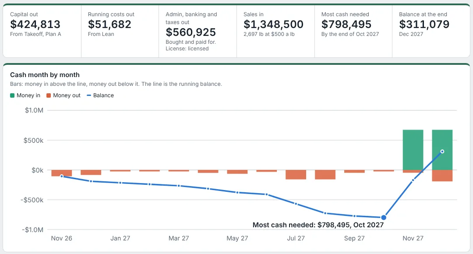Click the 'Cash month by month' heading
This screenshot has height=254, width=473.
click(x=45, y=75)
